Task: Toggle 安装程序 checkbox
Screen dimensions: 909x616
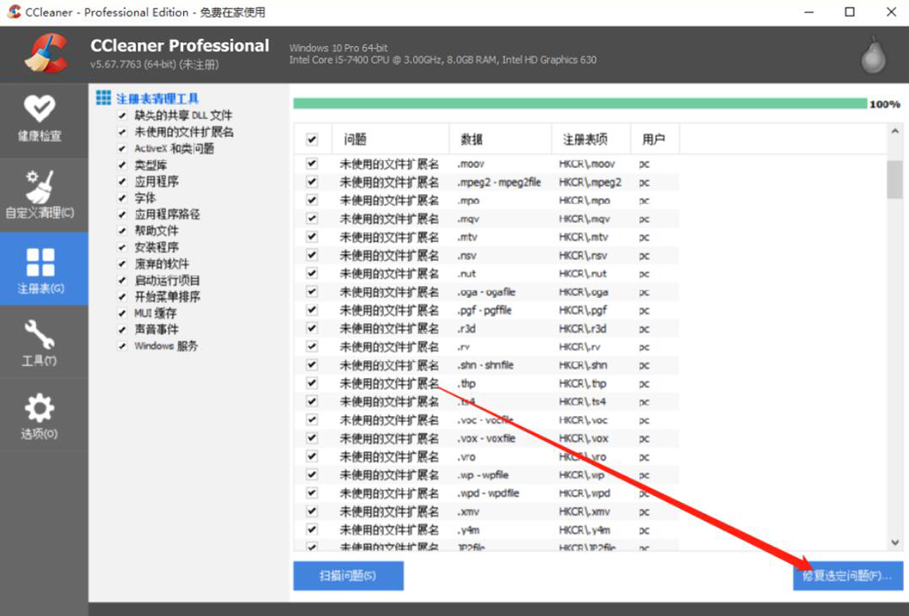Action: tap(122, 248)
